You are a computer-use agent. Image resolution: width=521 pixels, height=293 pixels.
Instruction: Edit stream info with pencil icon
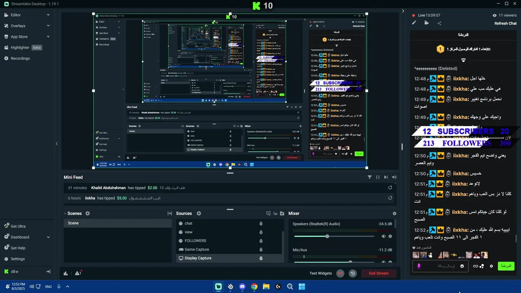414,23
